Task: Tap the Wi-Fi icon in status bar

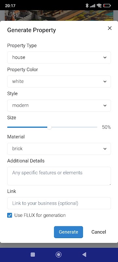Action: [x=99, y=6]
